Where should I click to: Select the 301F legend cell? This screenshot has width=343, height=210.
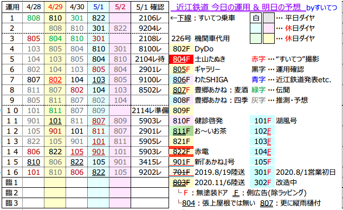(262, 172)
